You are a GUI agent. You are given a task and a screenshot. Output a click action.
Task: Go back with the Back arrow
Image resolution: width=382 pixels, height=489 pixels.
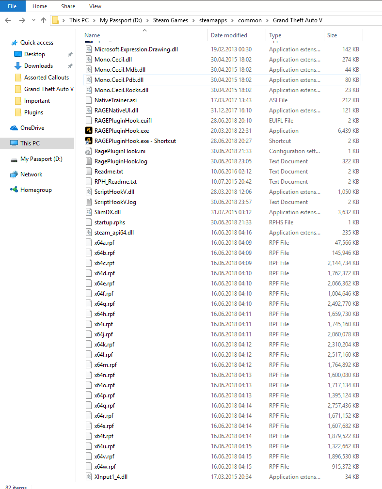[8, 20]
